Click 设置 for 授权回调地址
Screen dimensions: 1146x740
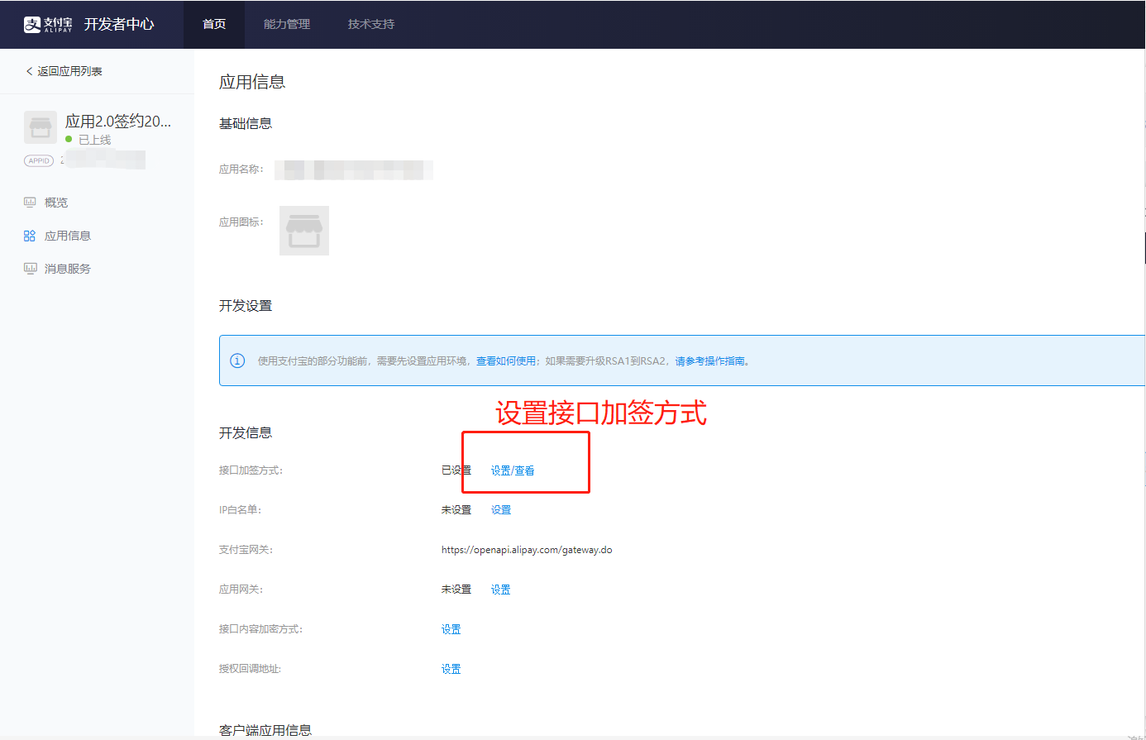pyautogui.click(x=451, y=669)
